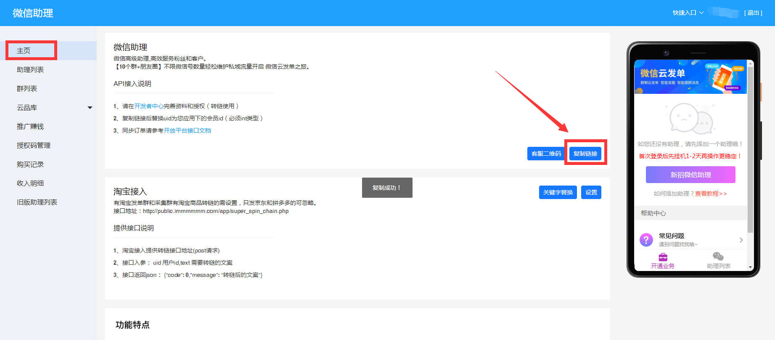
Task: Expand the 云品库 dropdown arrow
Action: 90,108
